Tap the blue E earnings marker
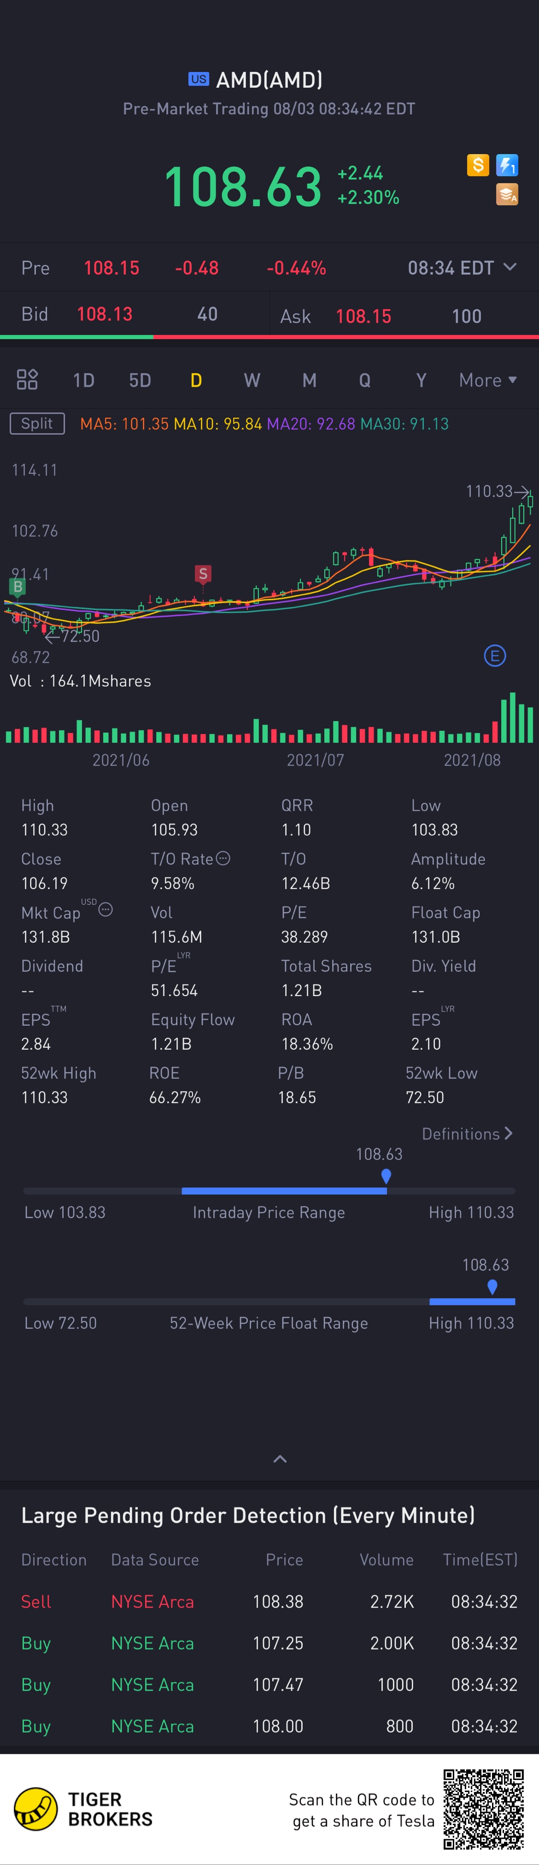539x1865 pixels. (x=495, y=656)
